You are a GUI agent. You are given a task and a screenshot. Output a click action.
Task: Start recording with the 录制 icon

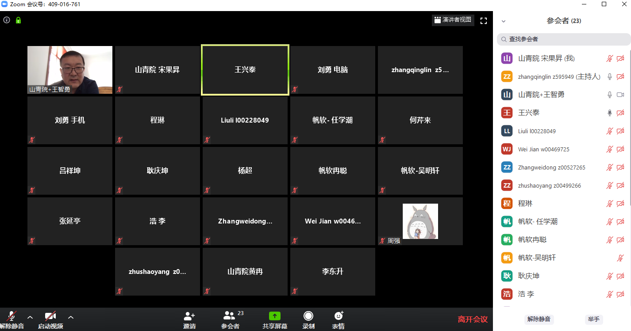[308, 316]
